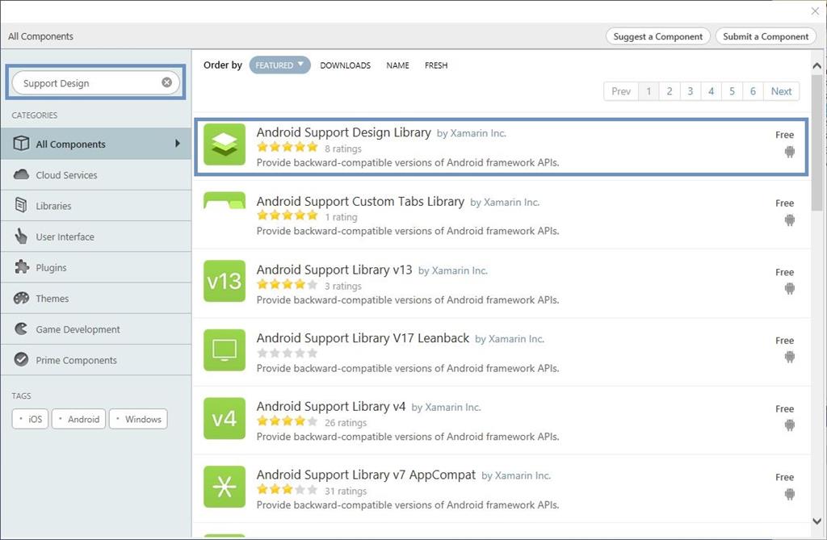Go to results page 6
827x540 pixels.
pyautogui.click(x=753, y=91)
